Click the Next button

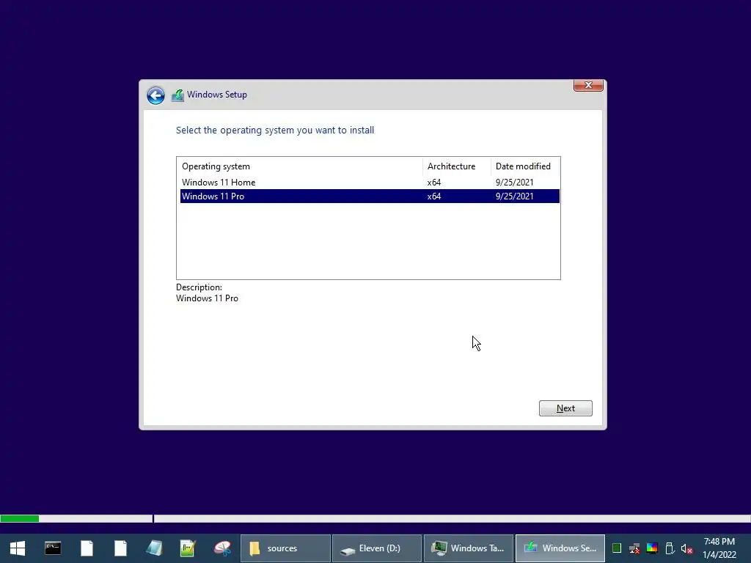pyautogui.click(x=565, y=408)
